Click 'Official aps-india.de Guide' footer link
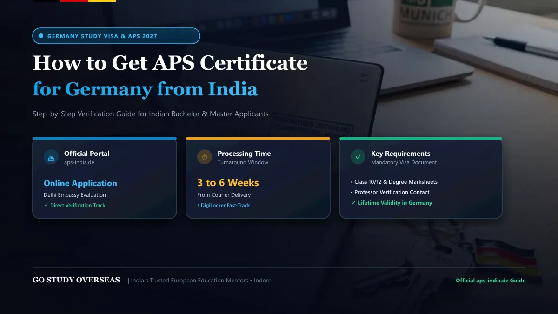The width and height of the screenshot is (558, 314). pyautogui.click(x=491, y=281)
